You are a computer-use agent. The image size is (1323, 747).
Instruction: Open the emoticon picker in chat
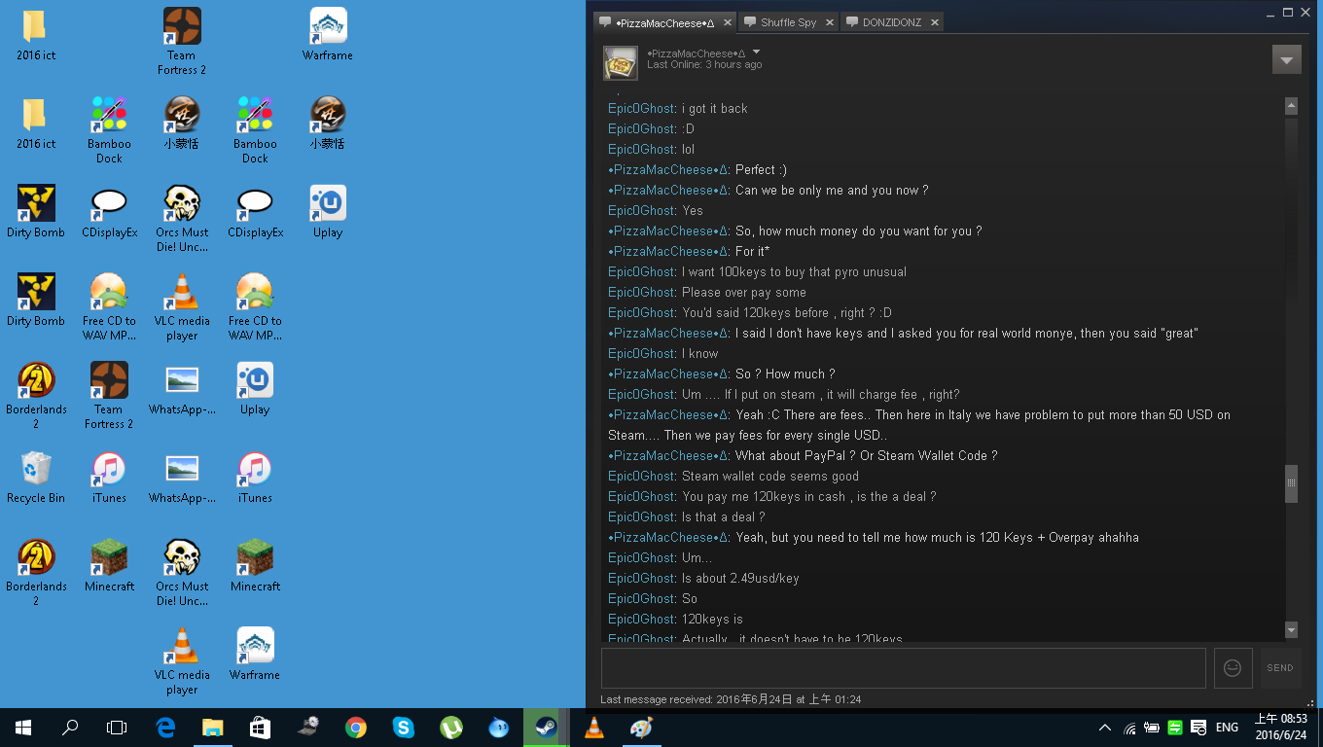(1233, 668)
